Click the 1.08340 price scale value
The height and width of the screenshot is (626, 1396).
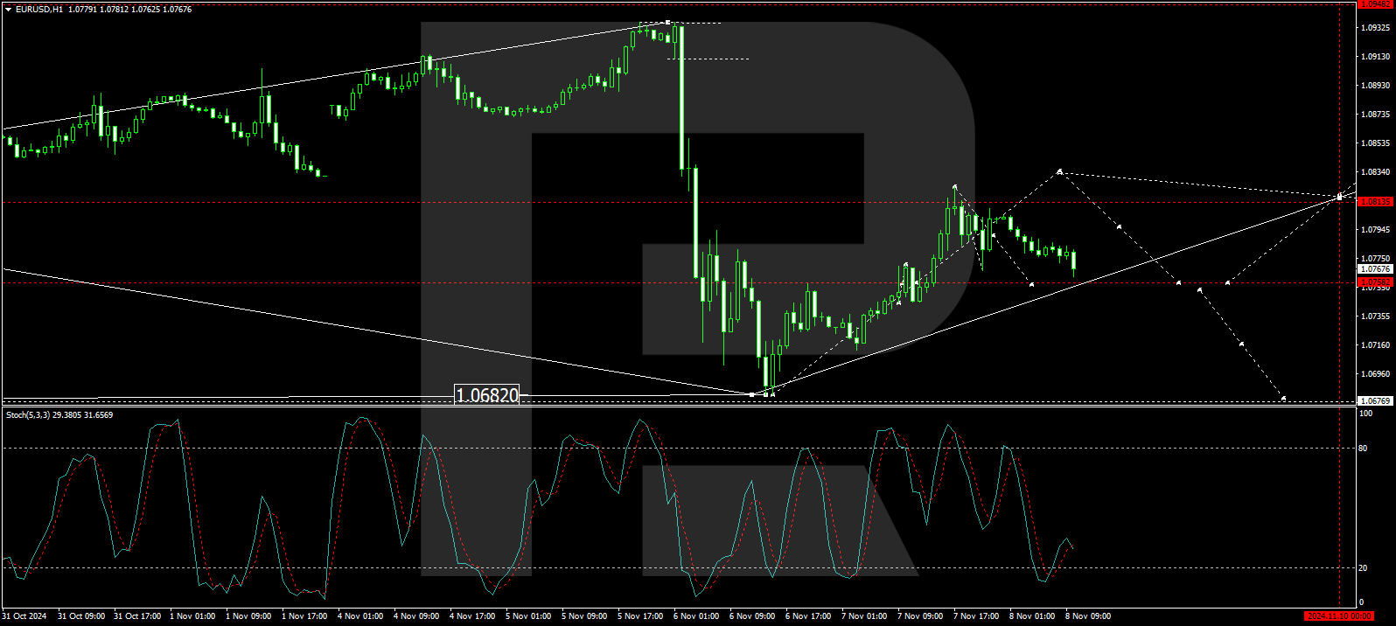1375,172
